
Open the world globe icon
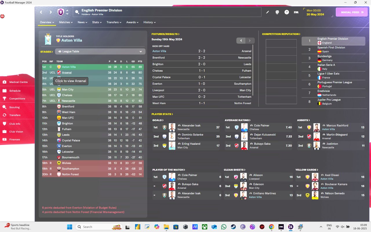(277, 12)
